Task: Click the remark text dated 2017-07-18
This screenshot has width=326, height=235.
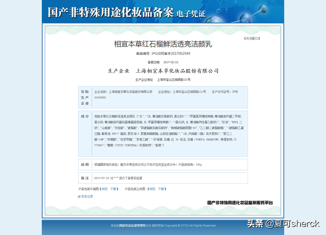Action: pyautogui.click(x=118, y=178)
